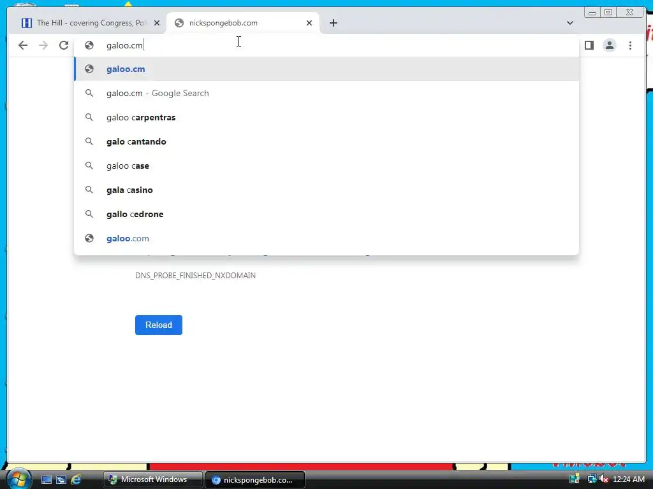Expand the tab search chevron
The image size is (653, 489).
569,23
